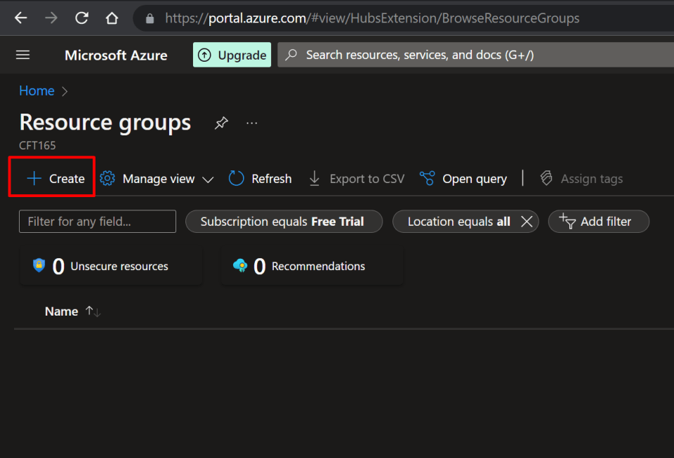Assign tags to resource groups
The image size is (674, 458).
pos(581,178)
